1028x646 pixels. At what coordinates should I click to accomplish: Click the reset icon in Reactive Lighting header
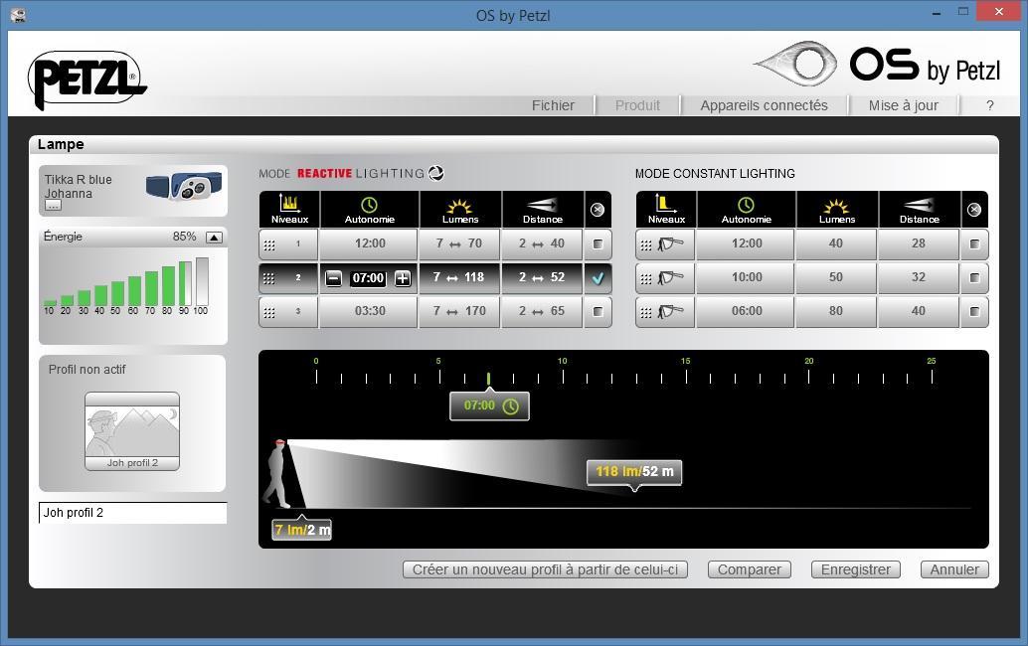coord(597,210)
